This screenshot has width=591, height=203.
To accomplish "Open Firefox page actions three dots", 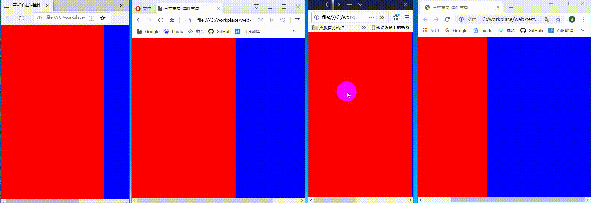I will 371,17.
